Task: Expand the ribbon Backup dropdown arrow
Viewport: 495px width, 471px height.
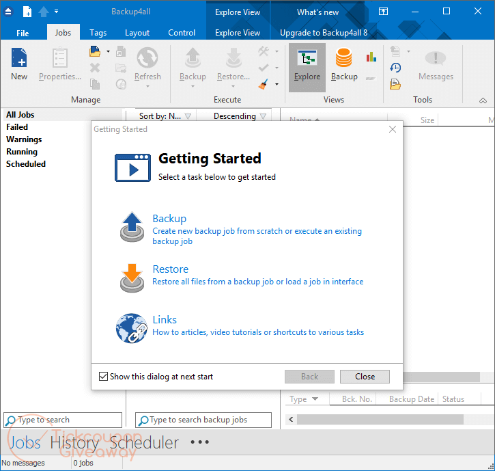Action: click(x=193, y=86)
